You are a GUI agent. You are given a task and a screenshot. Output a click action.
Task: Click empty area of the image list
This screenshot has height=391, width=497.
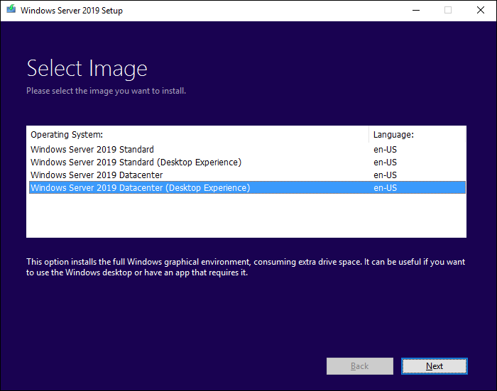[x=213, y=216]
